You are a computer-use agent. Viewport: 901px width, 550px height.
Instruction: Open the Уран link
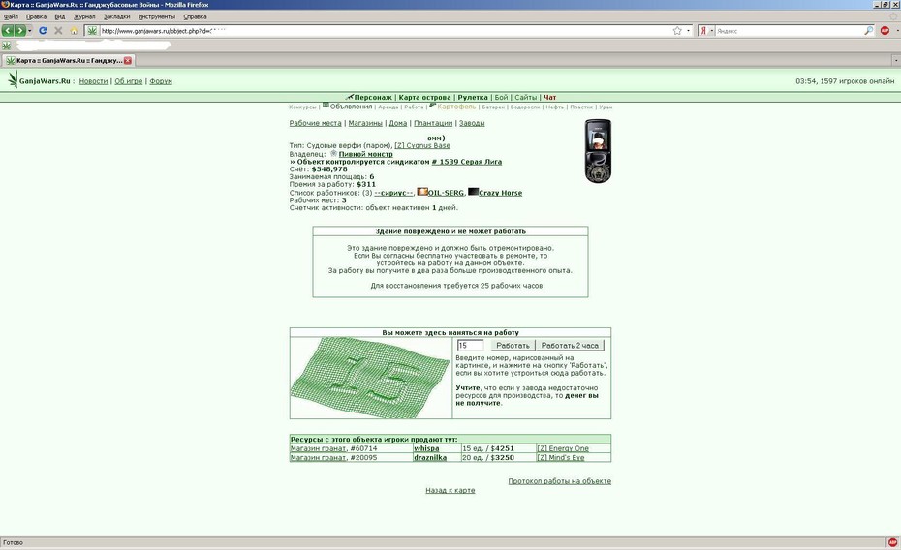pyautogui.click(x=606, y=107)
